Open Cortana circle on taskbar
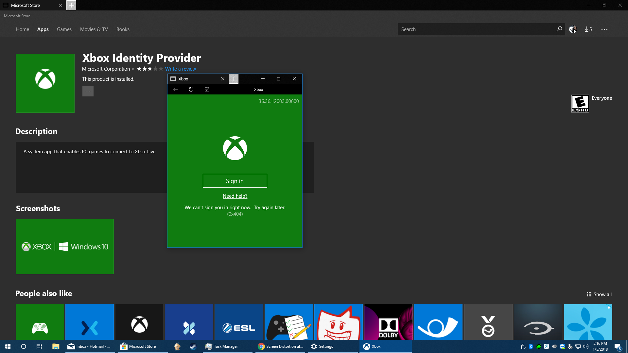This screenshot has width=628, height=353. click(24, 346)
